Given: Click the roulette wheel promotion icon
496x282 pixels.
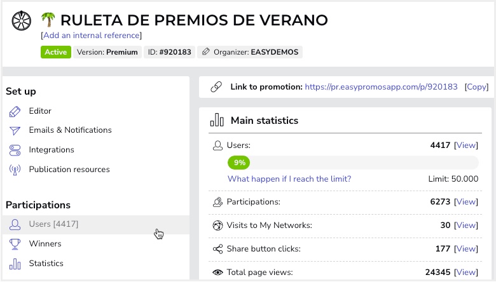Looking at the screenshot, I should click(21, 21).
